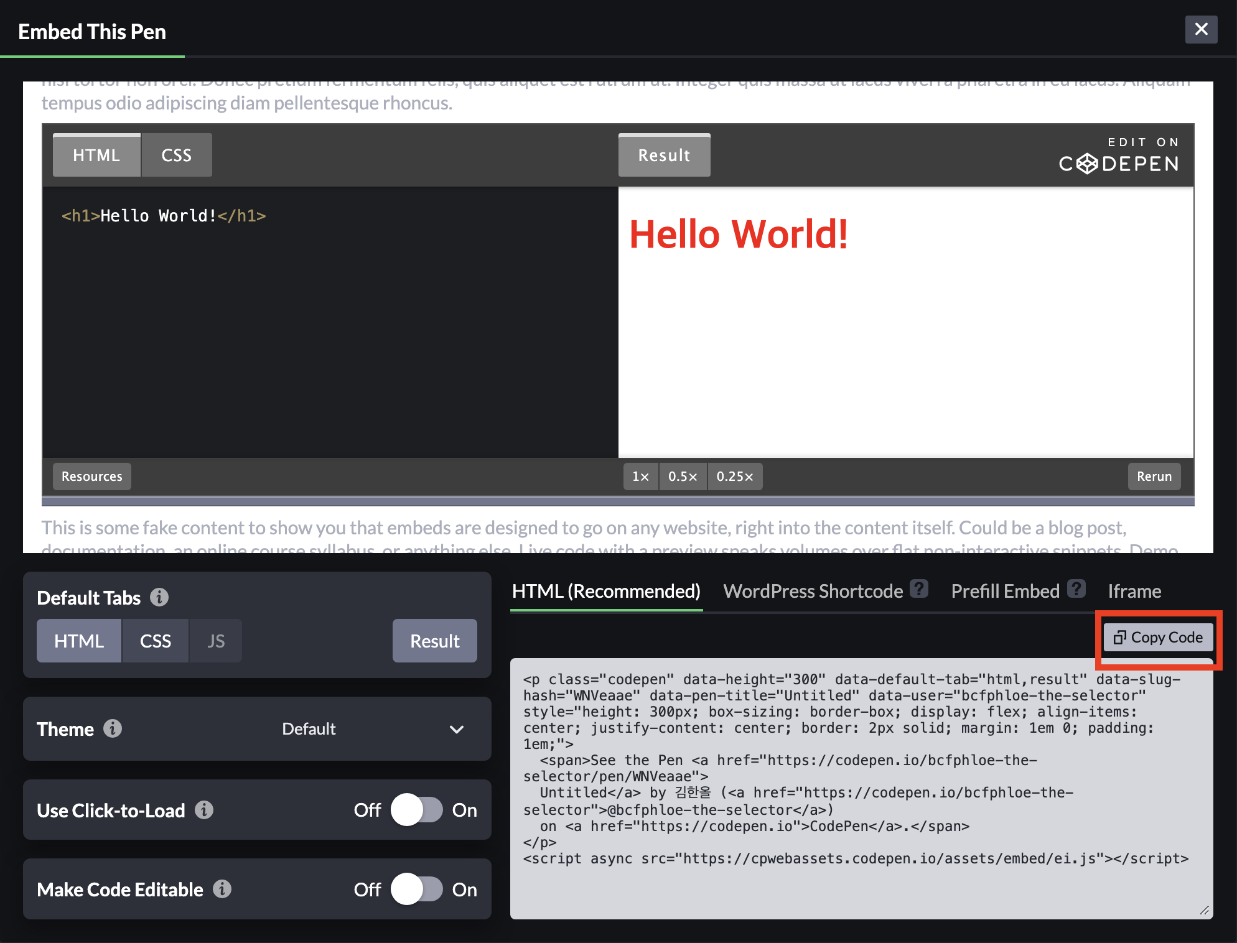Switch to the Prefill Embed tab
This screenshot has height=943, width=1237.
[x=1005, y=591]
